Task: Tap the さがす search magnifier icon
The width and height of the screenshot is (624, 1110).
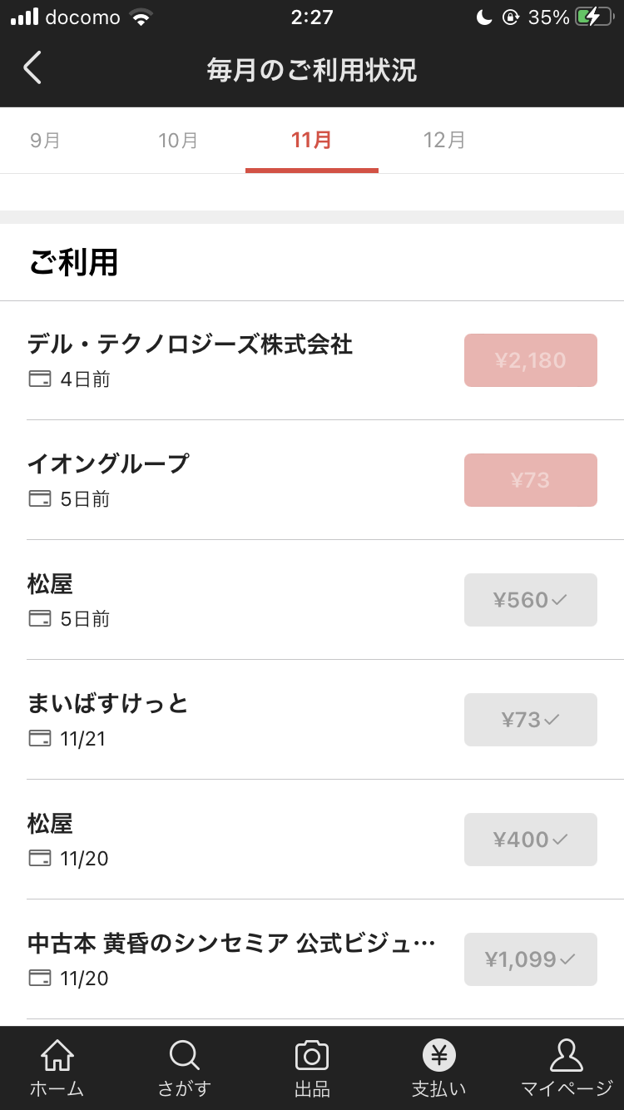Action: click(184, 1057)
